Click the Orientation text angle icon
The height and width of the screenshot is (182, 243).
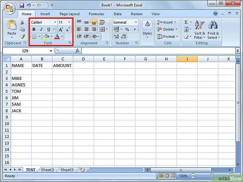(x=94, y=37)
